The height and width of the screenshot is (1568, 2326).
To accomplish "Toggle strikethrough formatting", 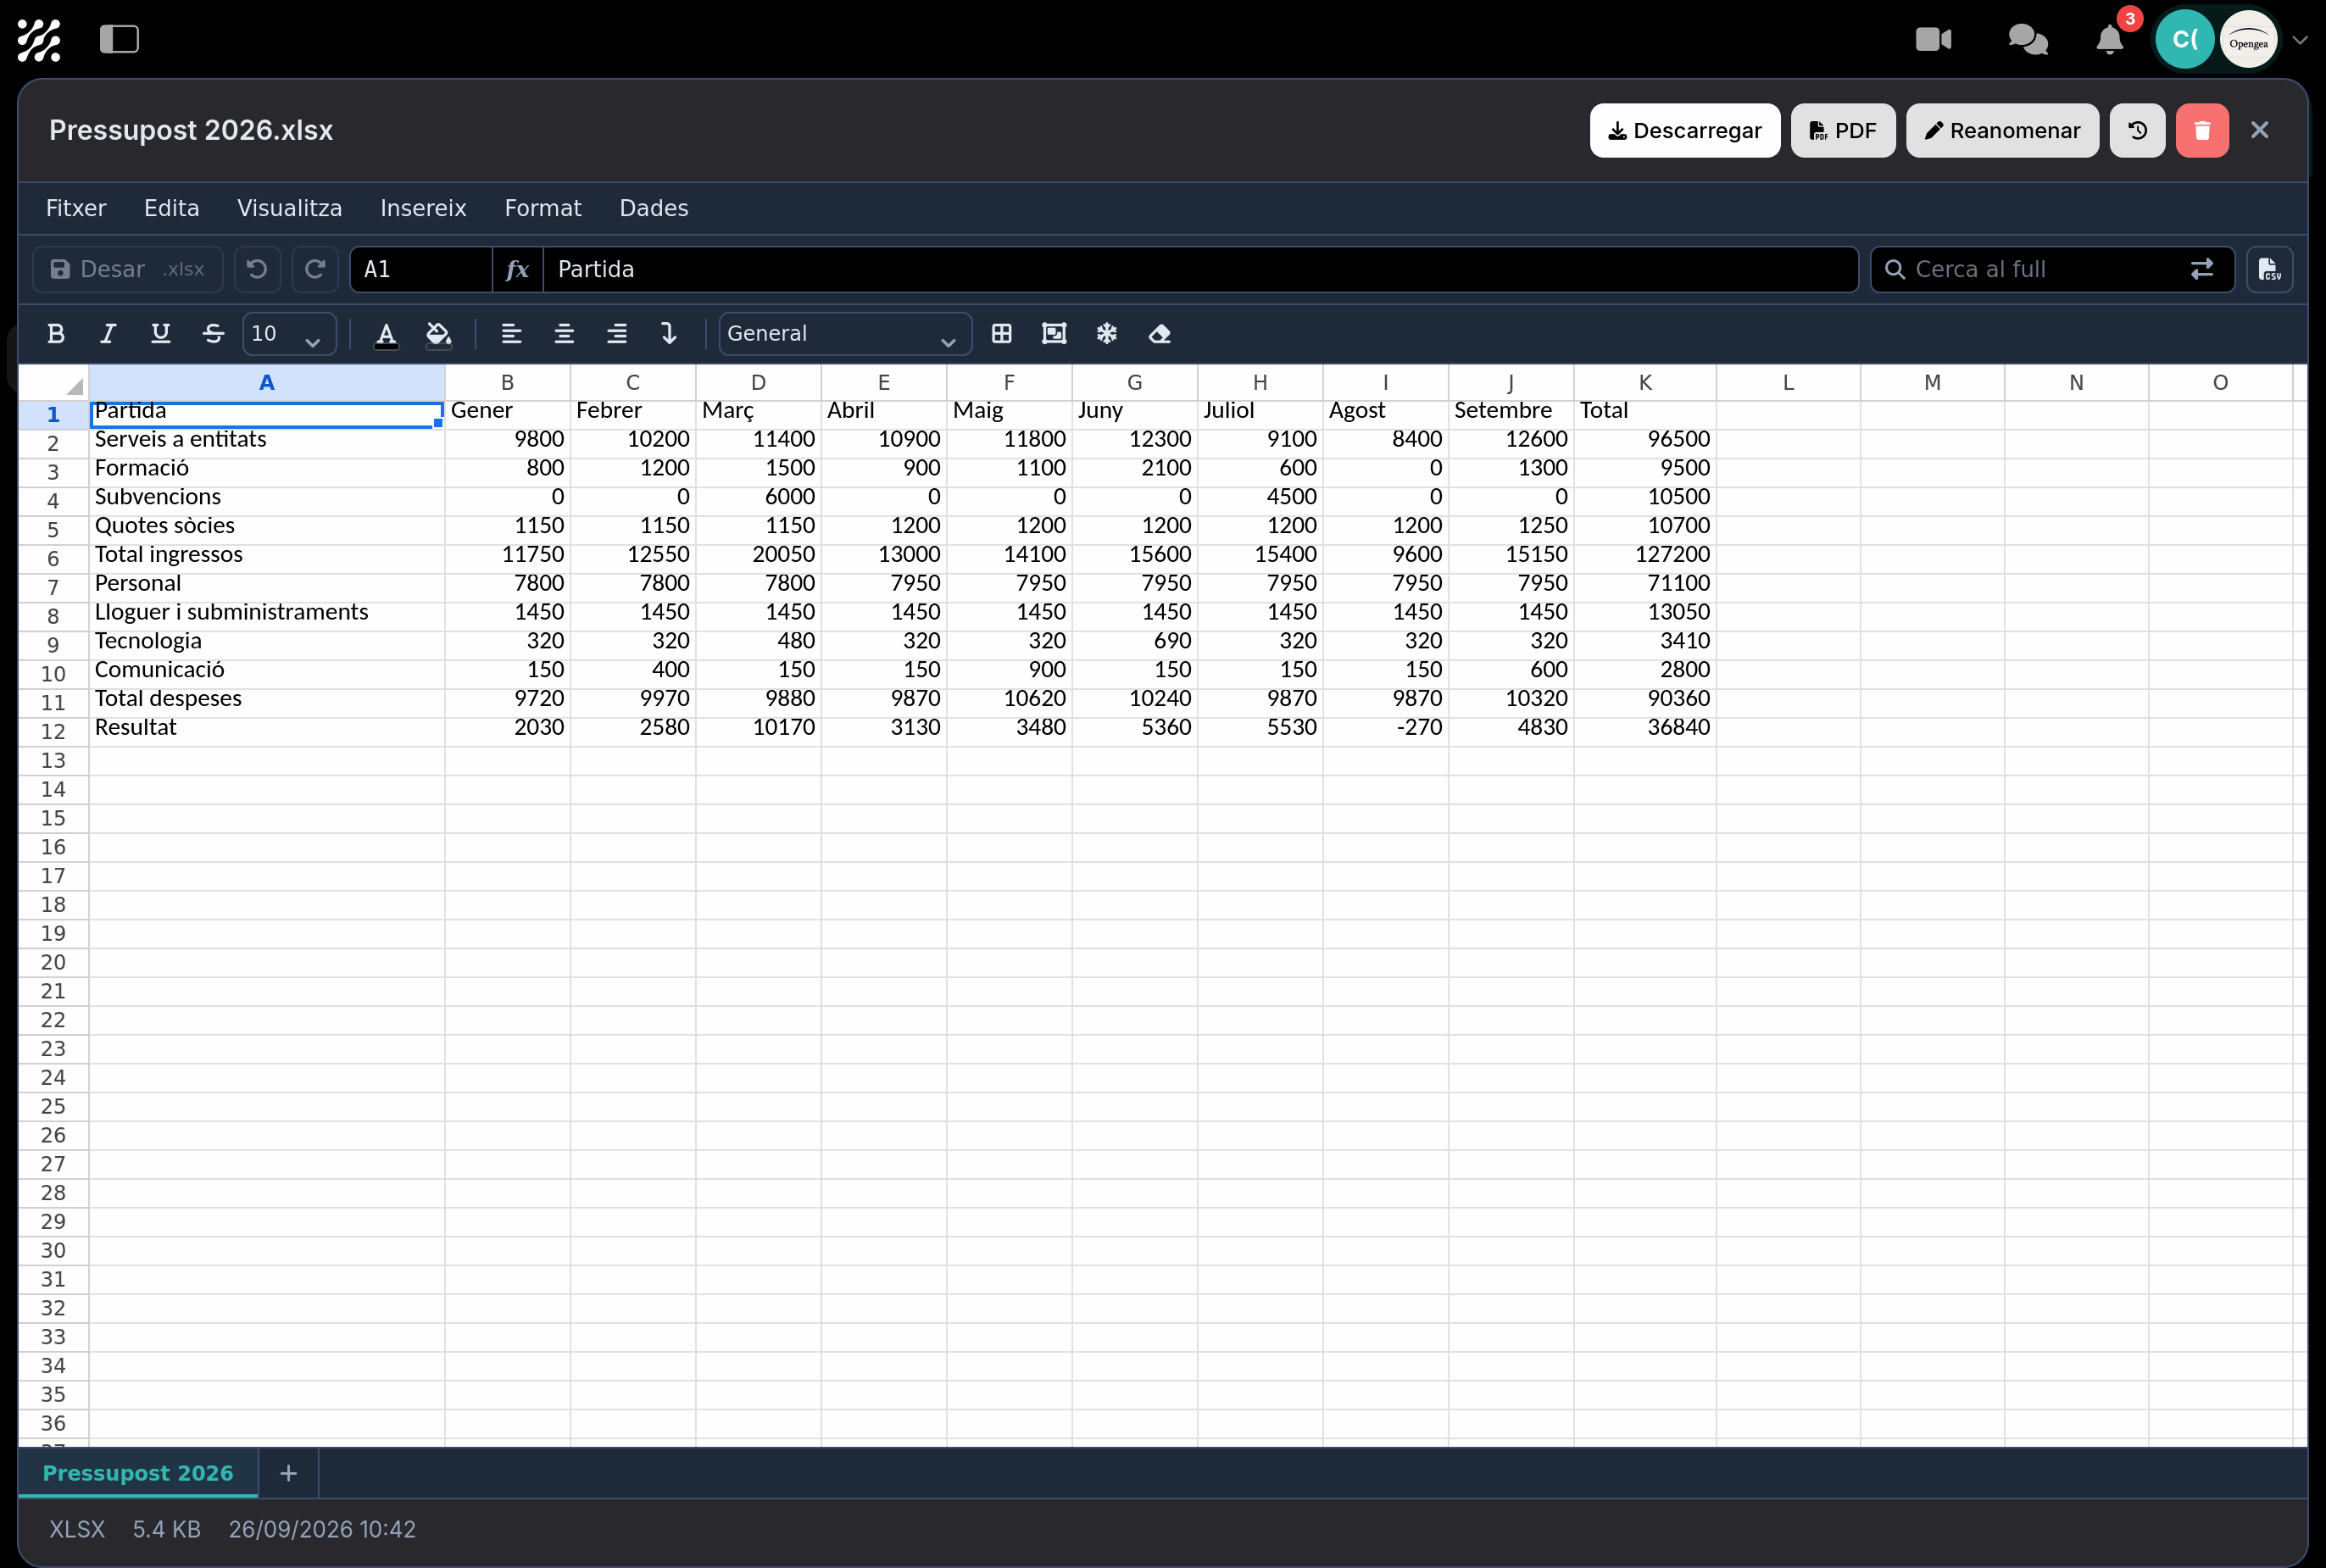I will tap(213, 334).
